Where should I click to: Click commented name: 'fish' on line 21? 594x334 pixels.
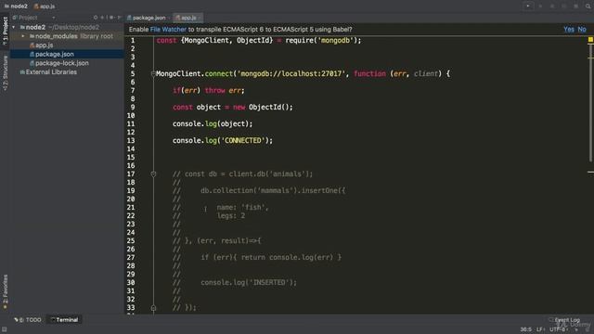click(242, 208)
